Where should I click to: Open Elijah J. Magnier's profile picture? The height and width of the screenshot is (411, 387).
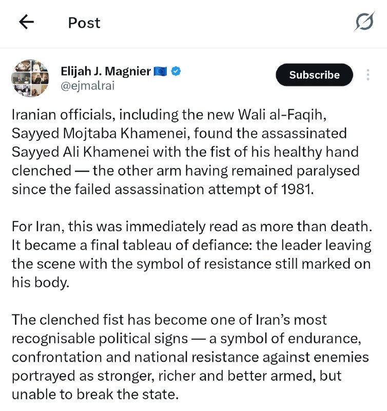(30, 78)
